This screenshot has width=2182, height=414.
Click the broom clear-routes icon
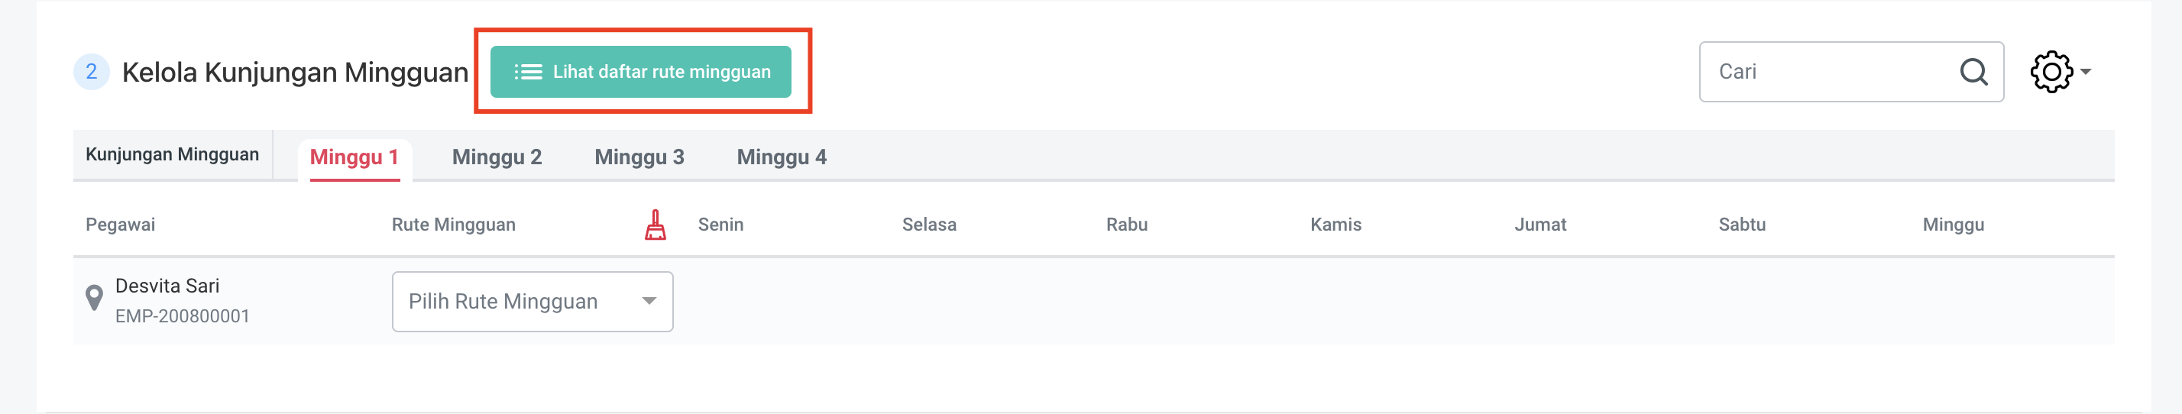point(655,225)
